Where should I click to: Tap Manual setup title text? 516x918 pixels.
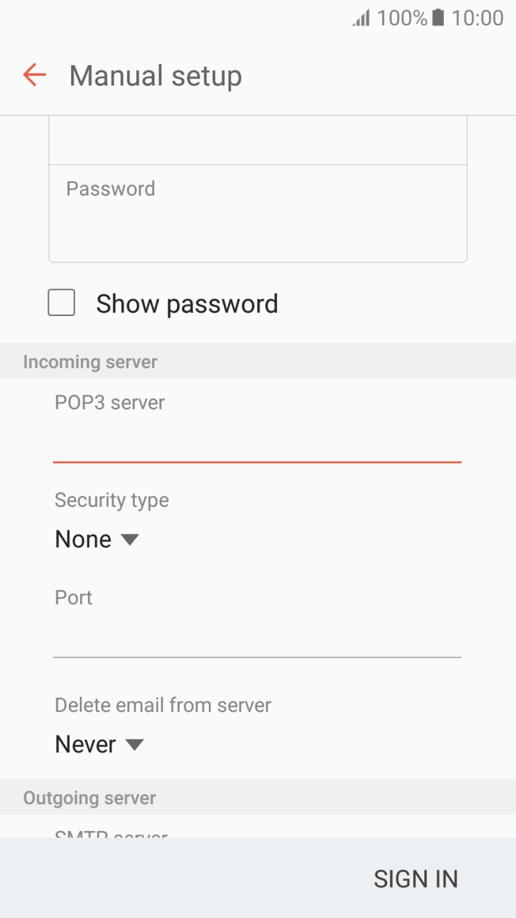[x=155, y=74]
